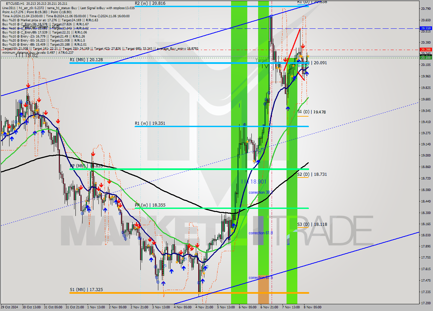Click the 1 Nov 13:00 time label

pos(96,307)
